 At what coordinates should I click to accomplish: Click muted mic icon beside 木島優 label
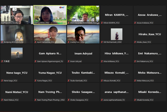pos(2,61)
